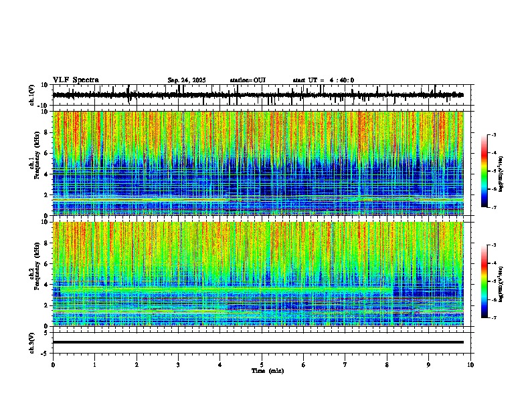Click inside the ch.1 spectrogram plot
This screenshot has width=530, height=409.
258,163
